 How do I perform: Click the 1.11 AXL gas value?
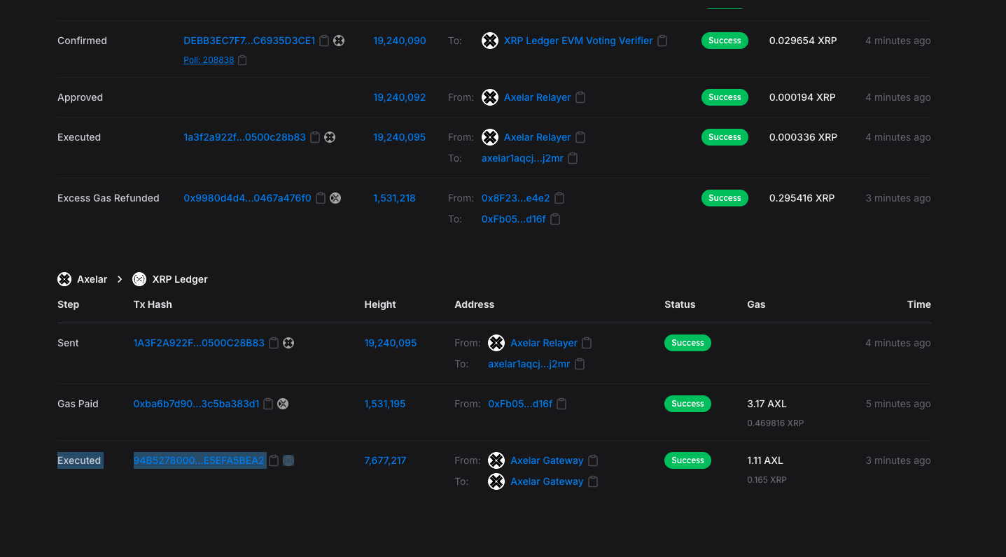[x=765, y=460]
